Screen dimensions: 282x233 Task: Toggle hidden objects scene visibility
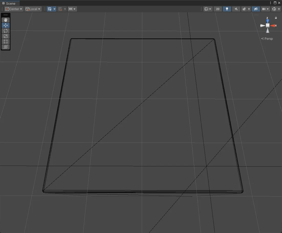(256, 9)
